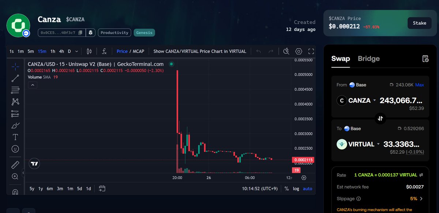Image resolution: width=439 pixels, height=213 pixels.
Task: Toggle the magnet snap mode
Action: coord(15,191)
